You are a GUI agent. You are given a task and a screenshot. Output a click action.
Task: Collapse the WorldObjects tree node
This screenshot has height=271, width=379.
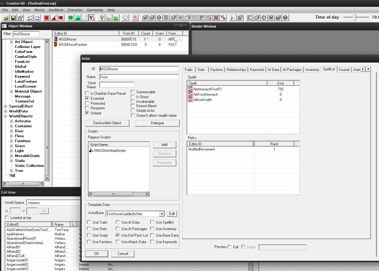[x=6, y=116]
